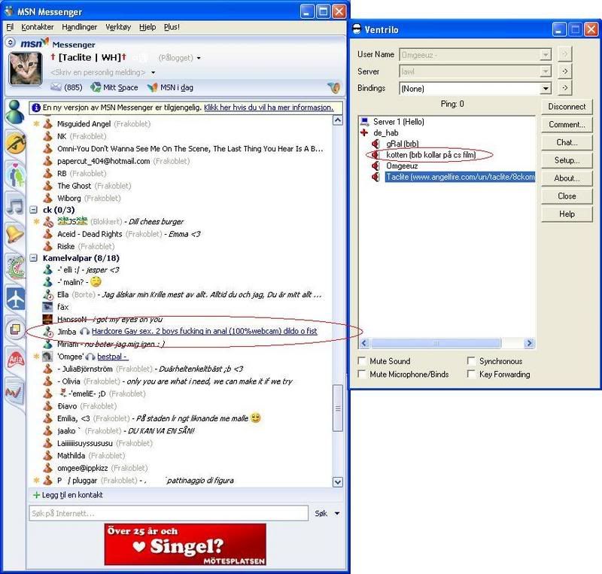This screenshot has width=602, height=574.
Task: Open the sports runner sidebar tab
Action: pyautogui.click(x=15, y=144)
